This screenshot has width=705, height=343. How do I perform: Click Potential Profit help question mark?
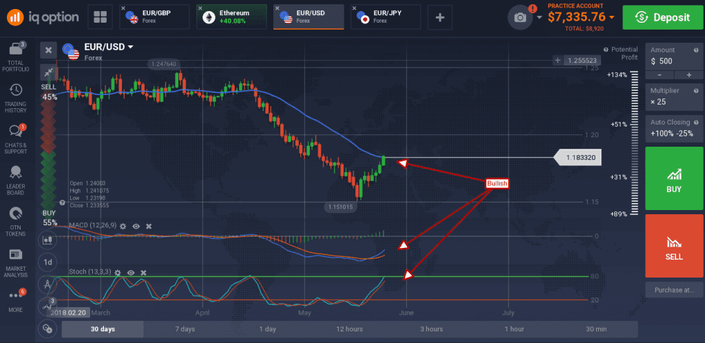[606, 50]
